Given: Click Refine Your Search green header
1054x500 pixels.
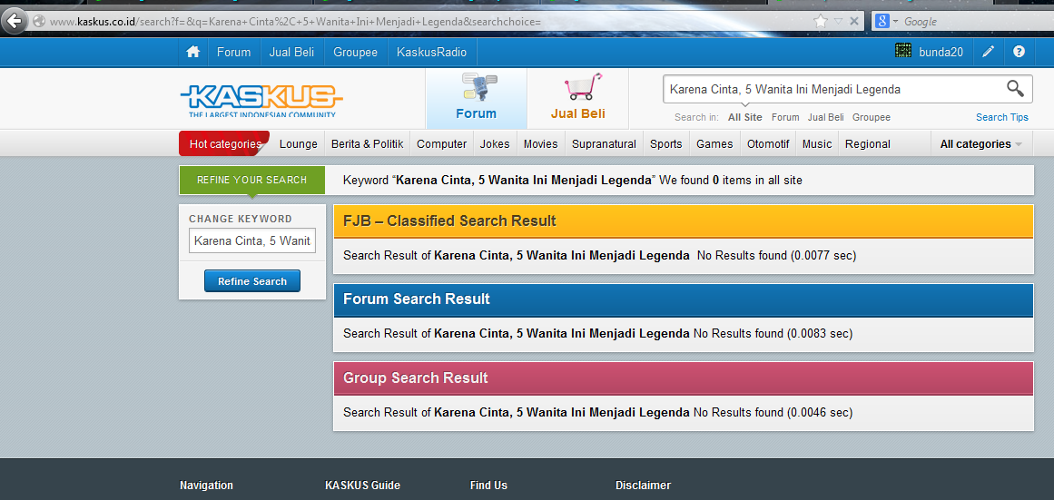Looking at the screenshot, I should (x=252, y=180).
